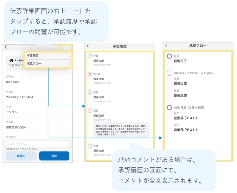237x193 pixels.
Task: Go back from the 承認フロー screen
Action: click(x=166, y=46)
